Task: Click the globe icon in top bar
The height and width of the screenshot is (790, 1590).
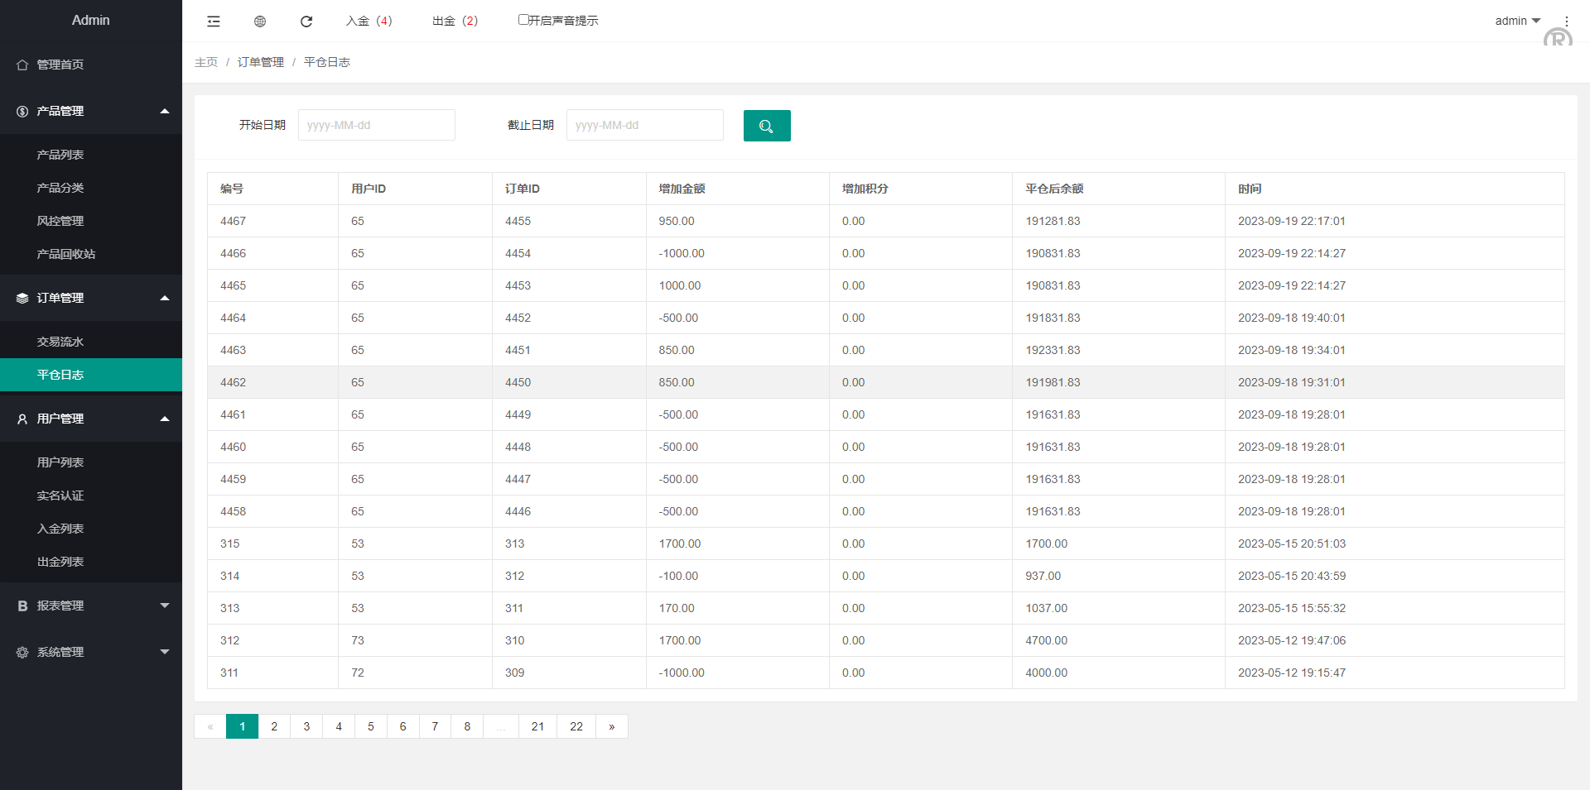Action: (260, 22)
